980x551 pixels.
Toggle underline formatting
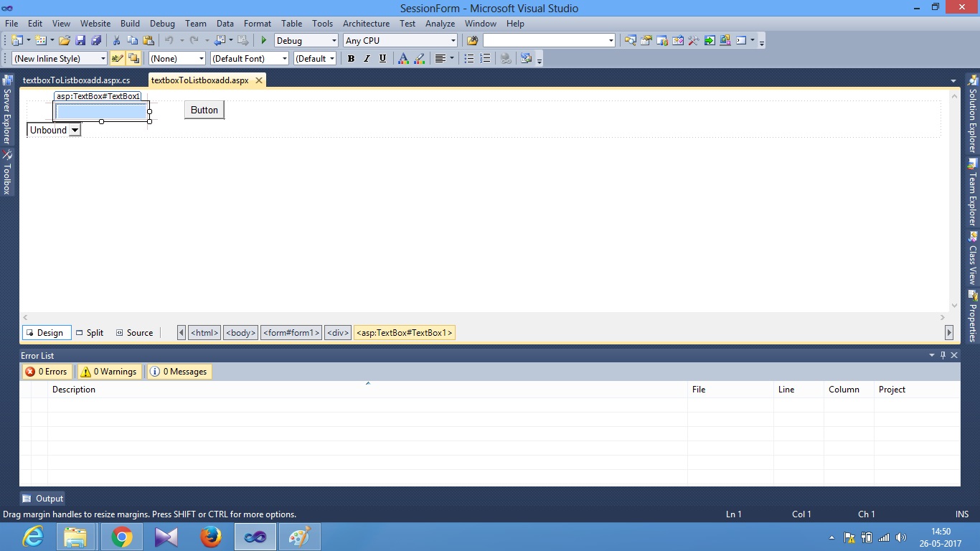click(382, 58)
